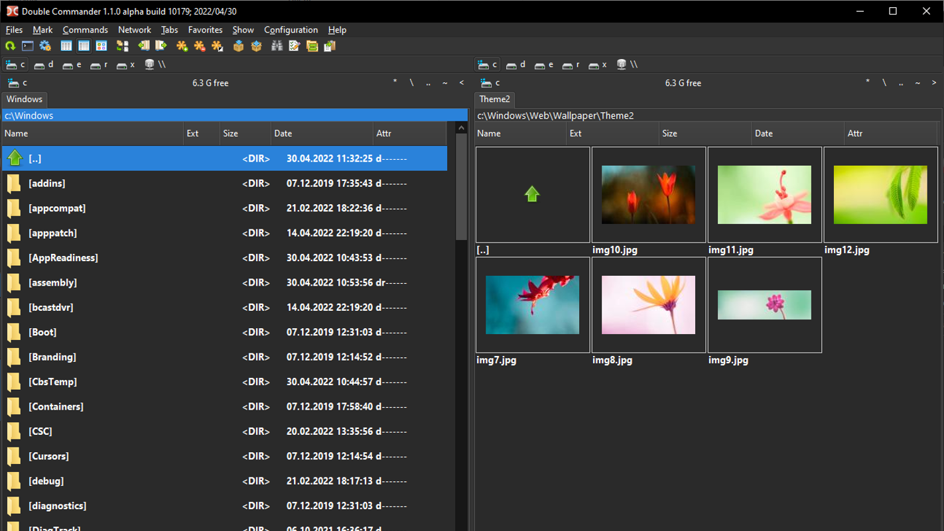Select the Theme2 tab in right panel
The width and height of the screenshot is (944, 531).
(x=495, y=99)
